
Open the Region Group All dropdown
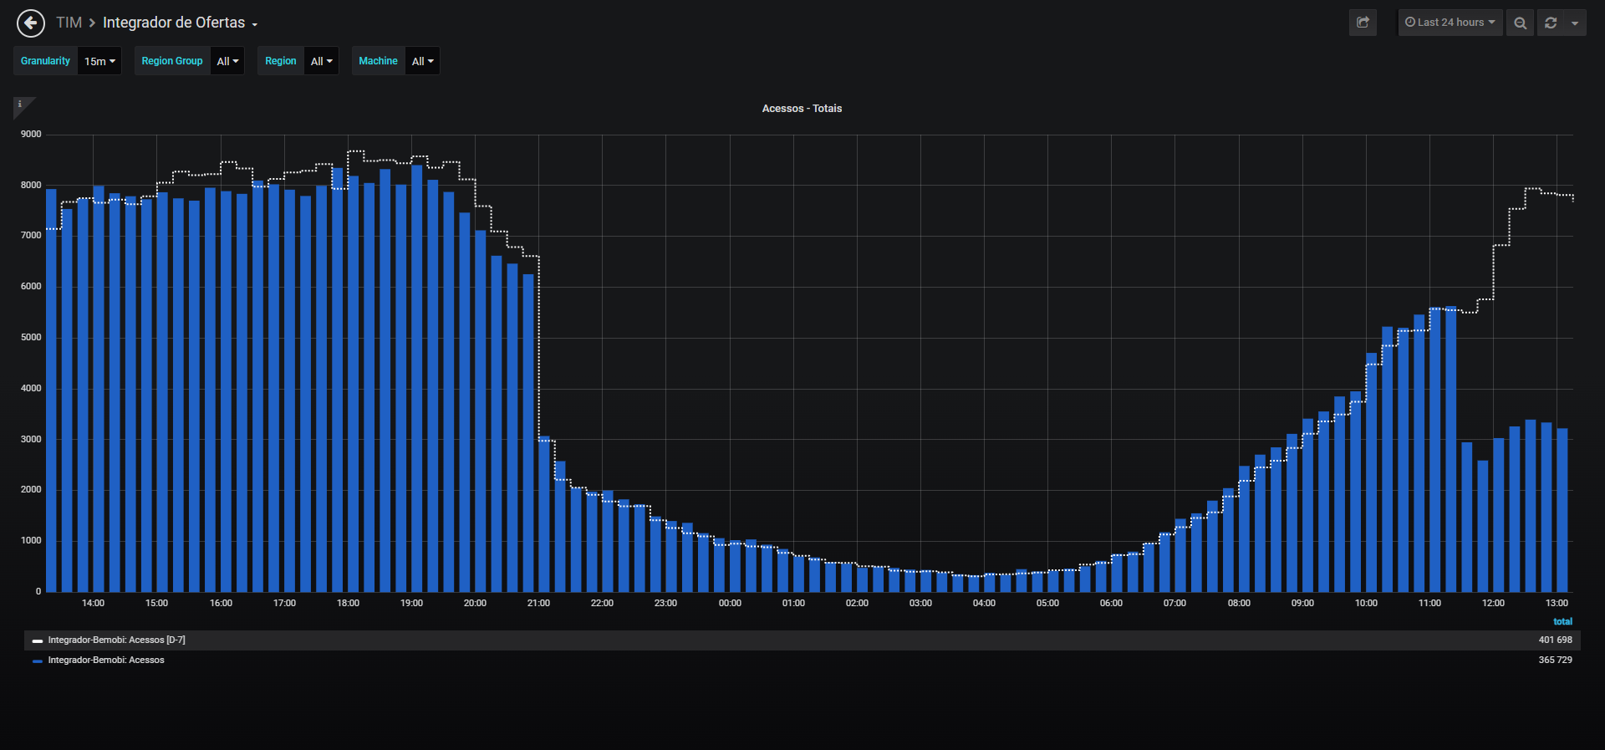tap(227, 61)
